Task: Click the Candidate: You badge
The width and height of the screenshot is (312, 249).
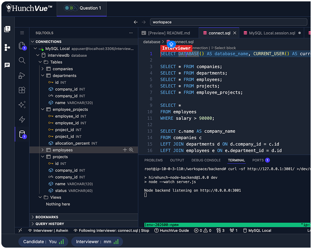Action: pyautogui.click(x=43, y=242)
